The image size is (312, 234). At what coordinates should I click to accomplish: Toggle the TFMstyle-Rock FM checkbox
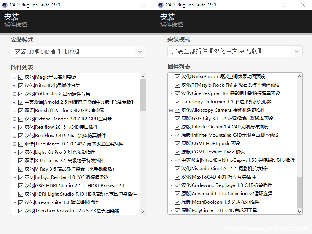(177, 85)
